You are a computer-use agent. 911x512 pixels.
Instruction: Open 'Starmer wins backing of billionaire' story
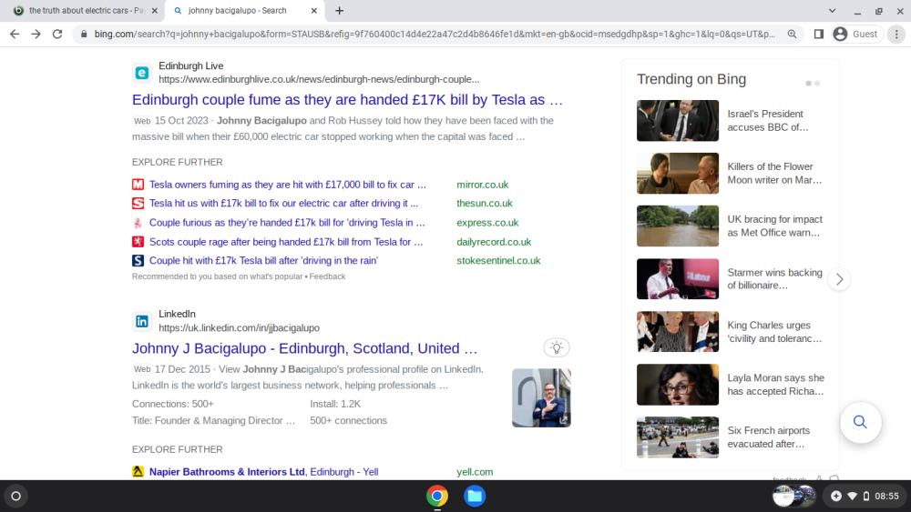pyautogui.click(x=731, y=279)
